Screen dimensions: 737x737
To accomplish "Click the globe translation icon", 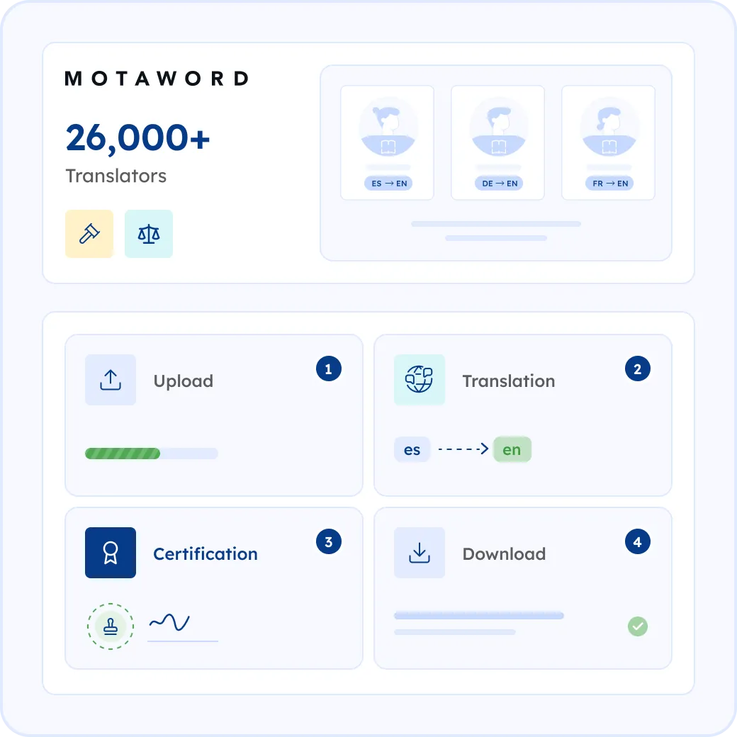I will click(x=420, y=380).
